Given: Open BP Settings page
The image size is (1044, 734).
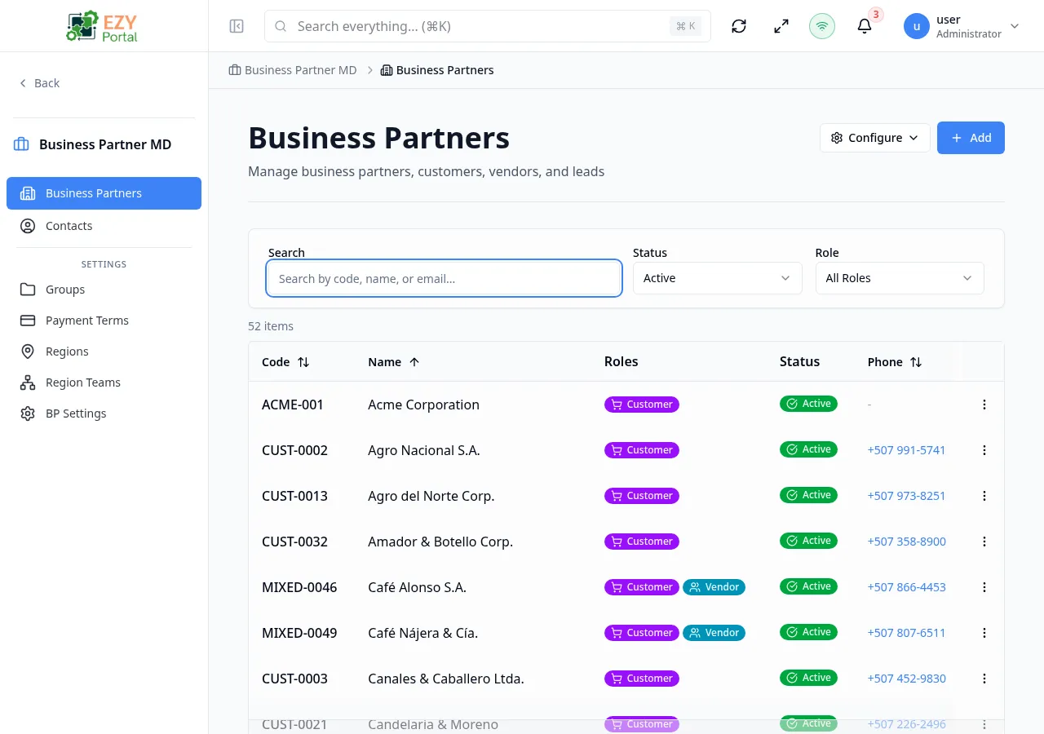Looking at the screenshot, I should [x=104, y=413].
